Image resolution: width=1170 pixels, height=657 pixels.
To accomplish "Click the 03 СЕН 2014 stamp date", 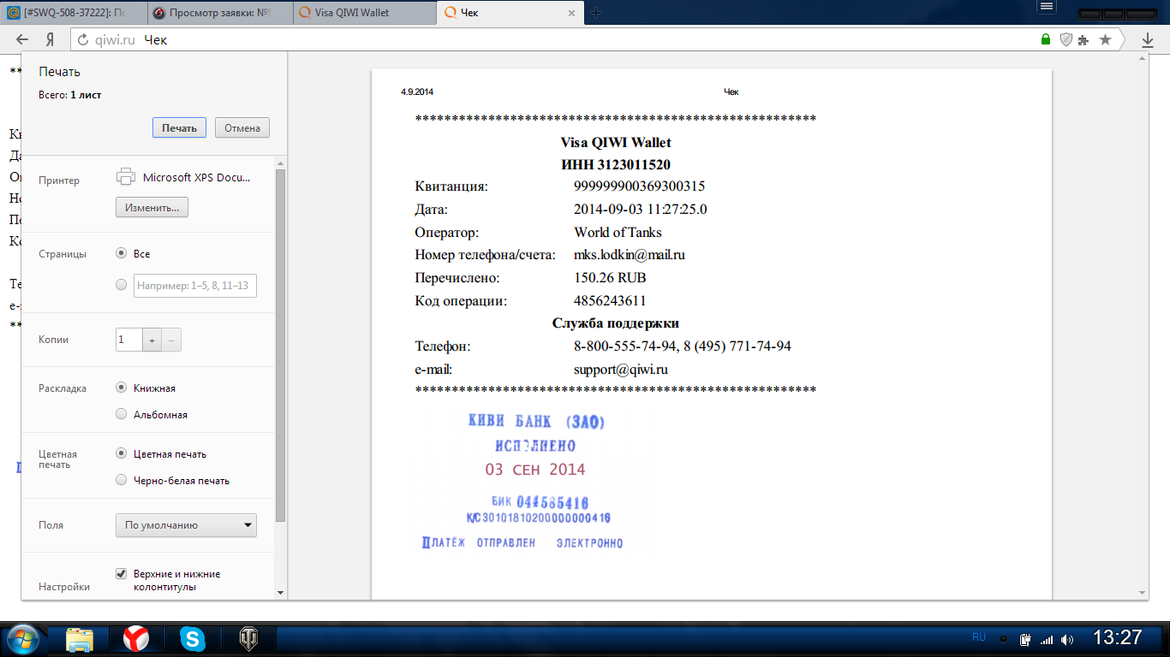I will pyautogui.click(x=535, y=469).
